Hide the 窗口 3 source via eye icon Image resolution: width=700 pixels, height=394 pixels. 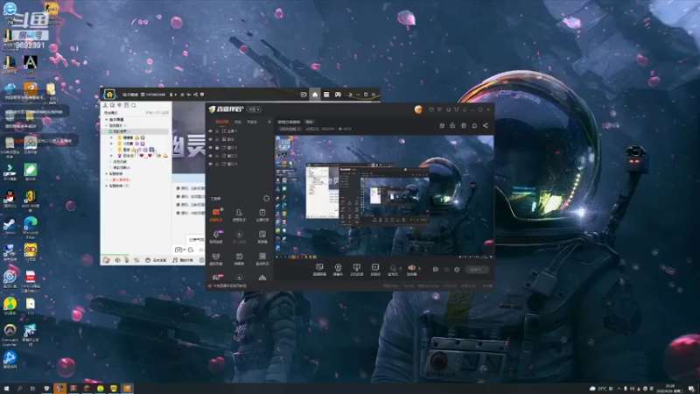pos(210,164)
